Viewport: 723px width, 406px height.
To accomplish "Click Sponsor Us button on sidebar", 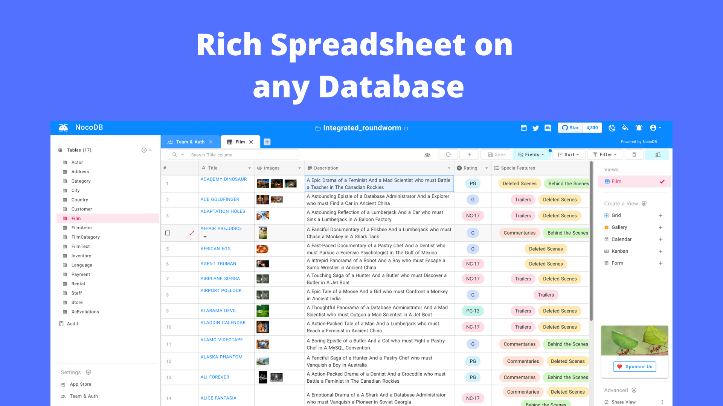I will [635, 367].
